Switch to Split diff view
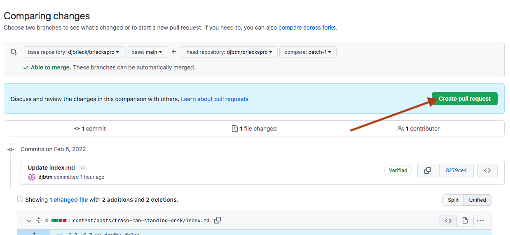 [x=453, y=200]
